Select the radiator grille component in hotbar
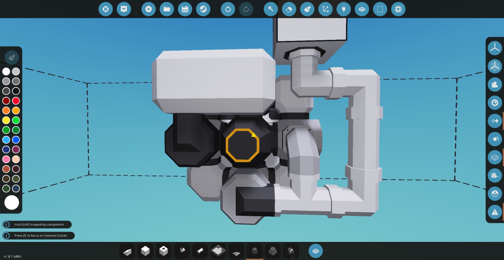The image size is (504, 260). pyautogui.click(x=218, y=251)
